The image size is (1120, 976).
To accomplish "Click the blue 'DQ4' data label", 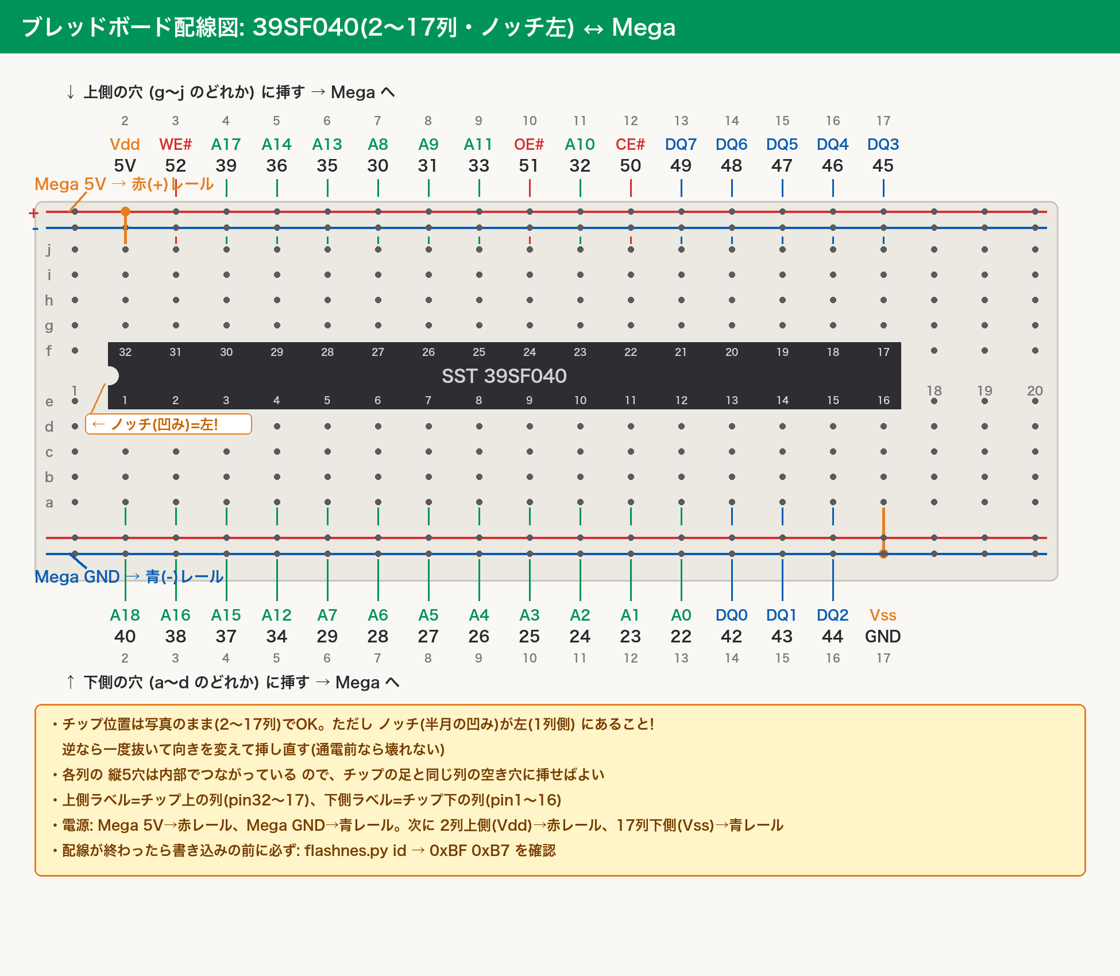I will [x=832, y=144].
